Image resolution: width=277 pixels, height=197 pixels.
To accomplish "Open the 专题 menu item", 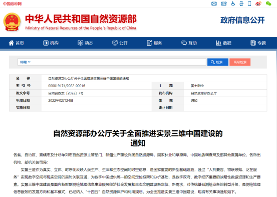I will point(258,43).
